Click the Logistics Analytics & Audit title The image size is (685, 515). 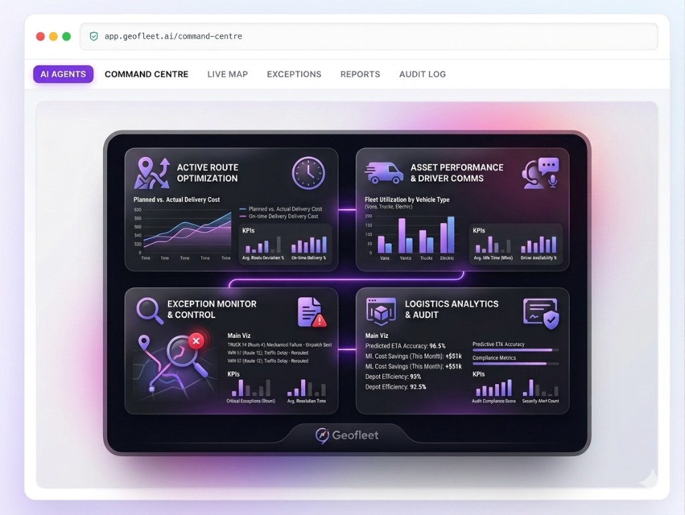coord(452,309)
